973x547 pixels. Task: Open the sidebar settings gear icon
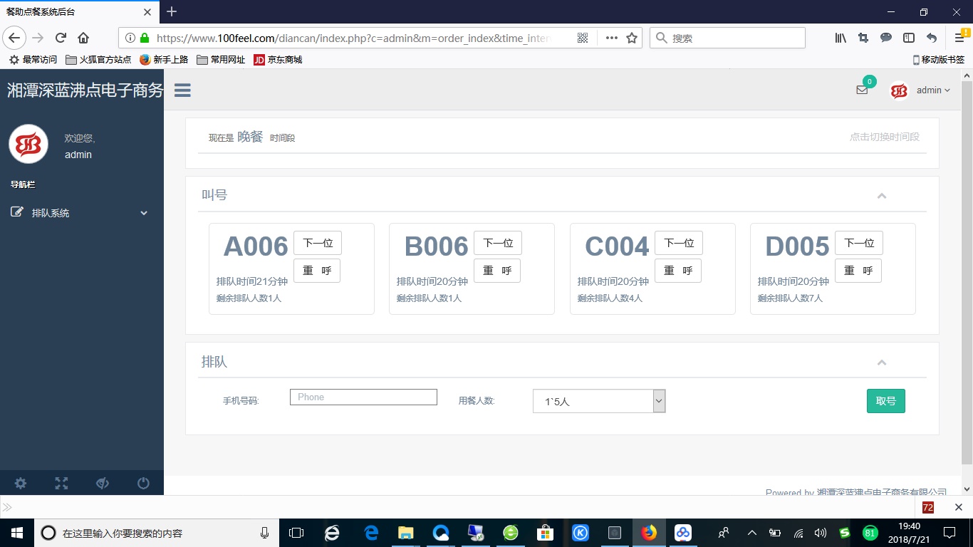(20, 483)
